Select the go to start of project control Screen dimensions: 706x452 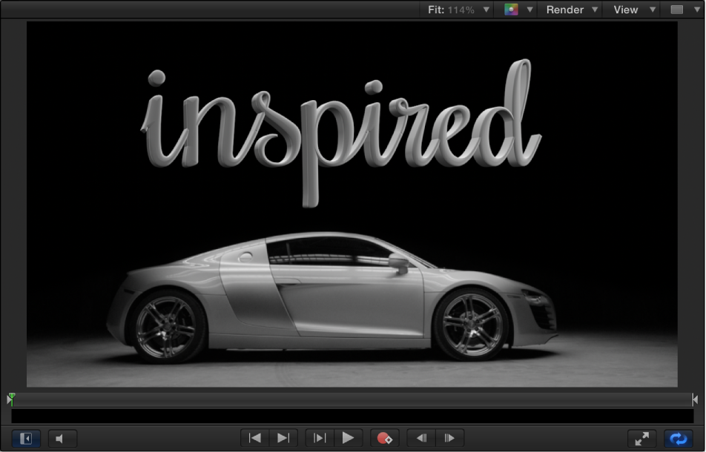[254, 438]
